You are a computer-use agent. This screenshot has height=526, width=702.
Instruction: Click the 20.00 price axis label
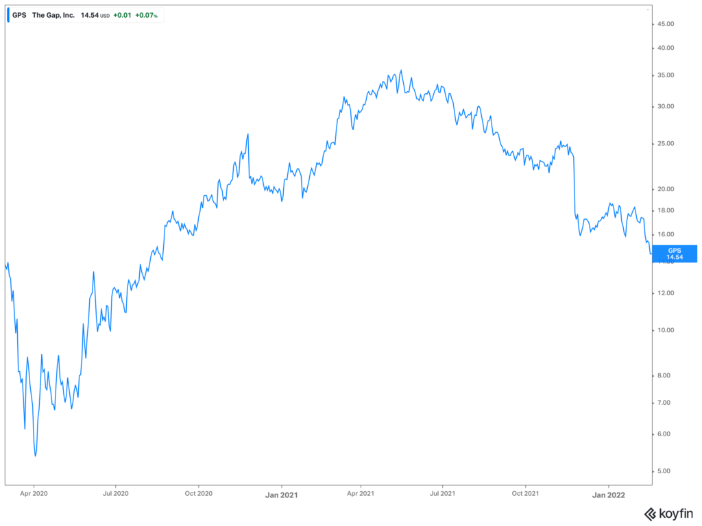(666, 189)
